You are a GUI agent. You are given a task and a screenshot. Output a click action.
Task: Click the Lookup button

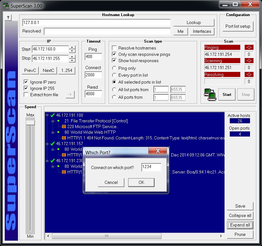(194, 23)
